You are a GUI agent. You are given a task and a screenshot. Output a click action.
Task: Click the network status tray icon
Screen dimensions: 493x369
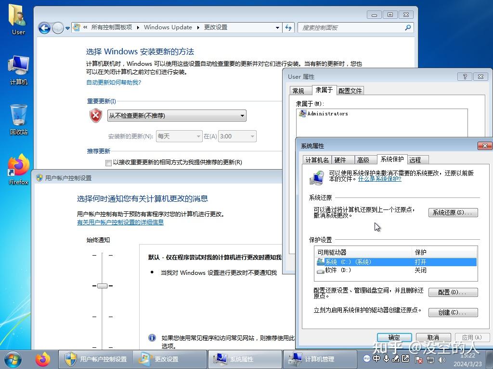430,359
